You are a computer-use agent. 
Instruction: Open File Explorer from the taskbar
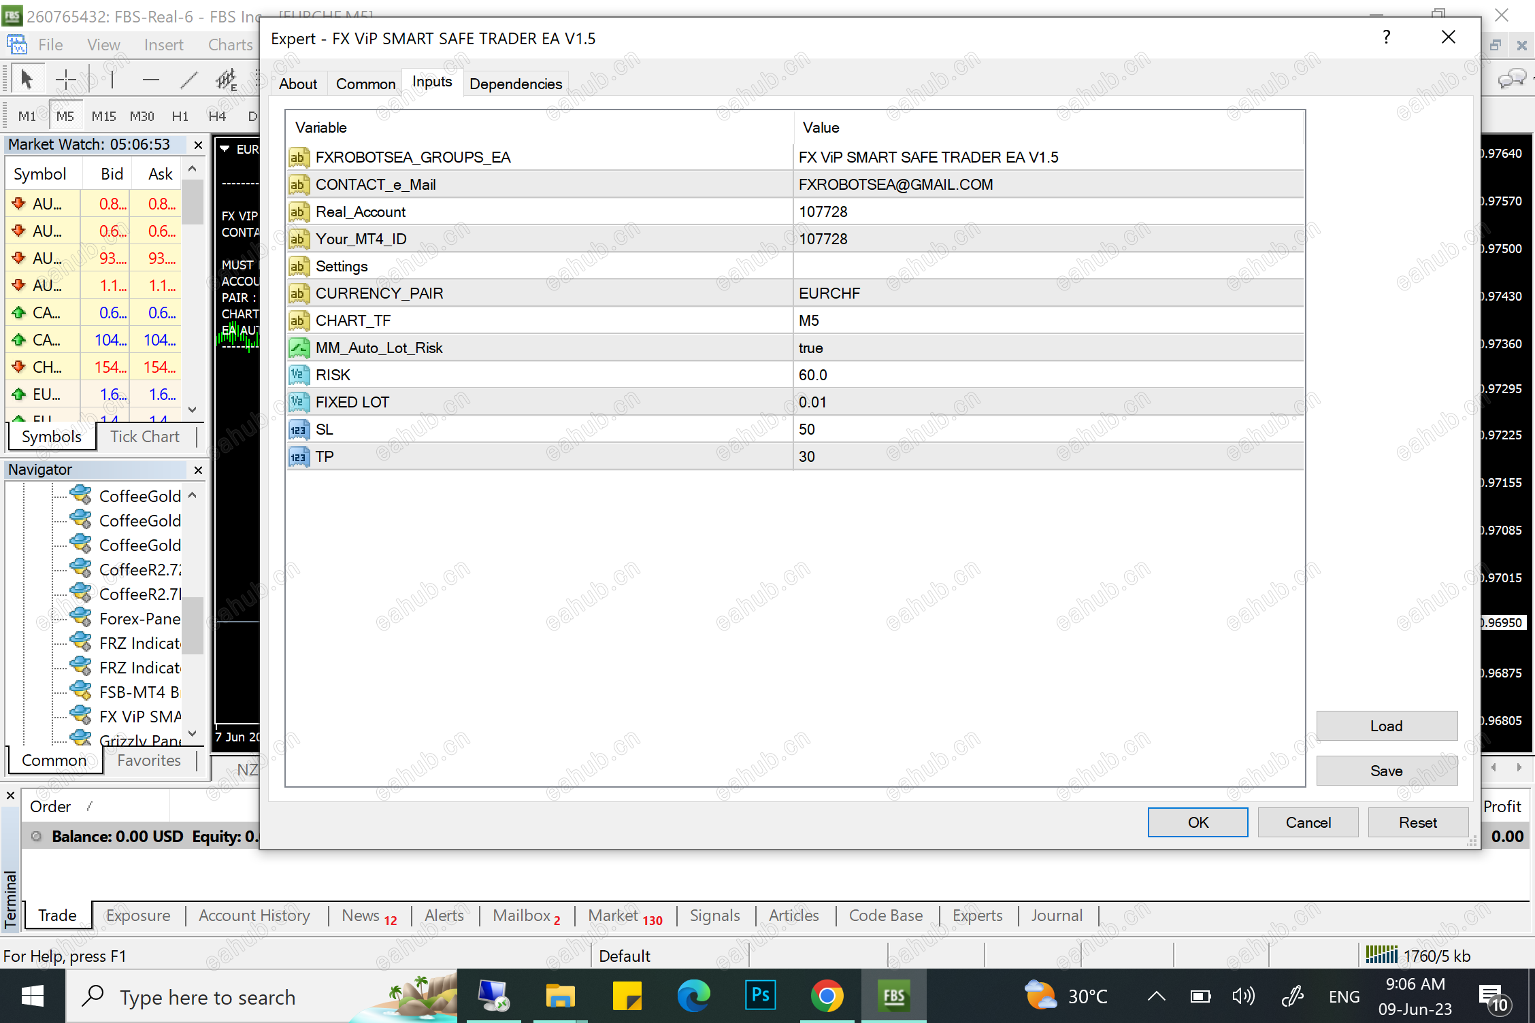pos(560,996)
